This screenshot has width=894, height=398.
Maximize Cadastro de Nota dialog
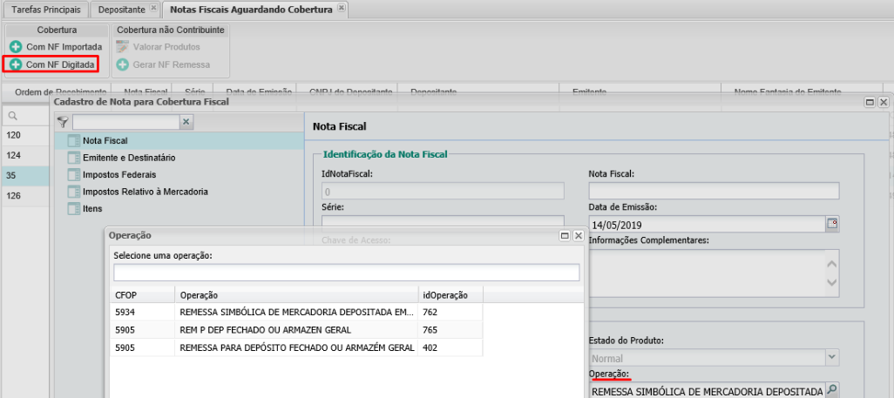[x=870, y=102]
